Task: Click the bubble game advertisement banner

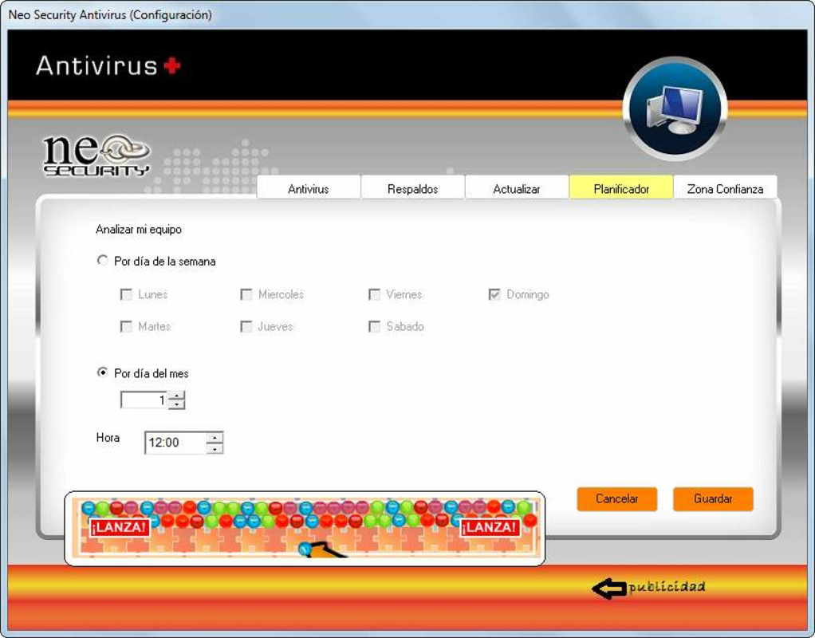Action: coord(305,528)
